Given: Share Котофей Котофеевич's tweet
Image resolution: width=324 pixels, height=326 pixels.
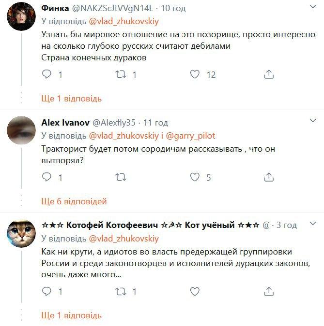Looking at the screenshot, I should (269, 291).
